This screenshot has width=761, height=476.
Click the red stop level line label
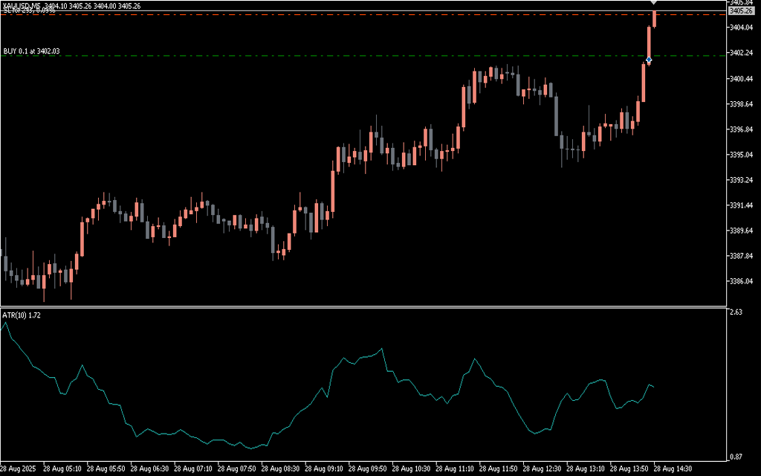tap(29, 10)
